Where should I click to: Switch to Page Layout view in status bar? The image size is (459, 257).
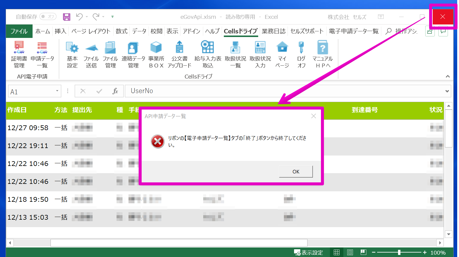[350, 253]
